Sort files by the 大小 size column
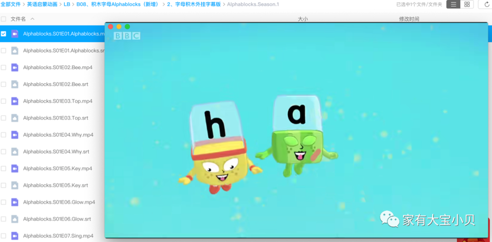492x242 pixels. (303, 19)
